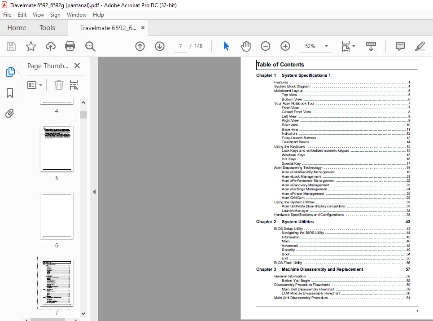The width and height of the screenshot is (433, 321).
Task: Select the Travelmate 6592 document tab
Action: (108, 28)
